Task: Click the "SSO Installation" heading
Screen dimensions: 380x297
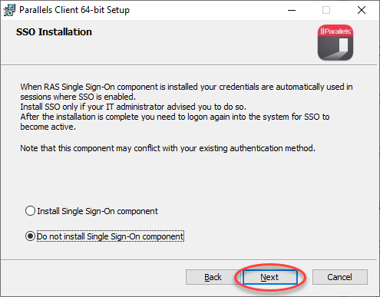Action: click(54, 32)
